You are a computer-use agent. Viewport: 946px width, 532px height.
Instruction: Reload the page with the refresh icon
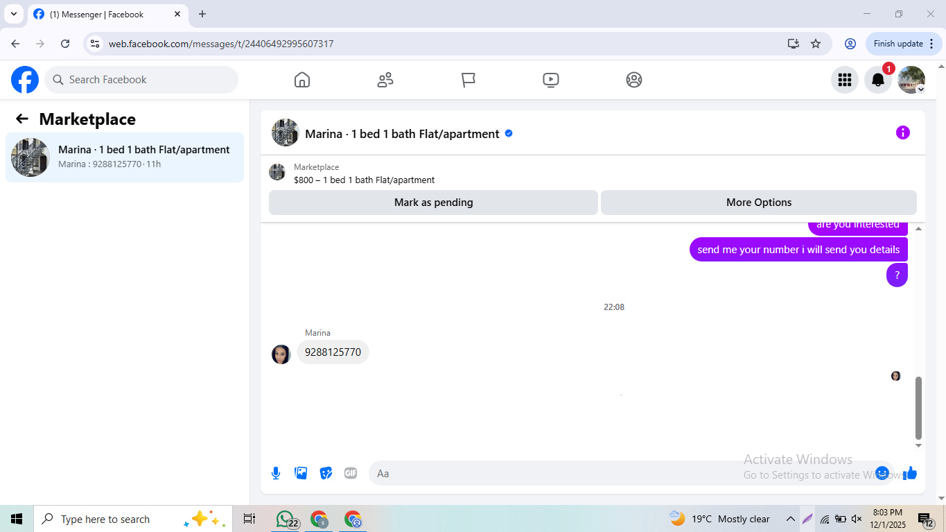click(65, 44)
